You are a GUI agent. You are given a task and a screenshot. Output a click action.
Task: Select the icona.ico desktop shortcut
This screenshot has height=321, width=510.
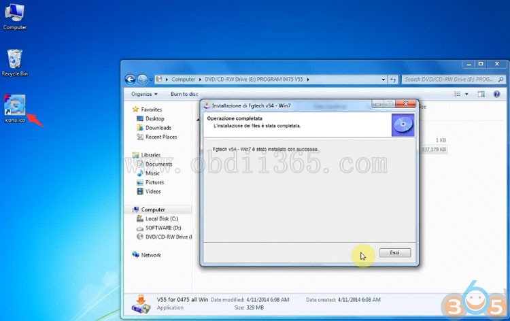point(15,109)
